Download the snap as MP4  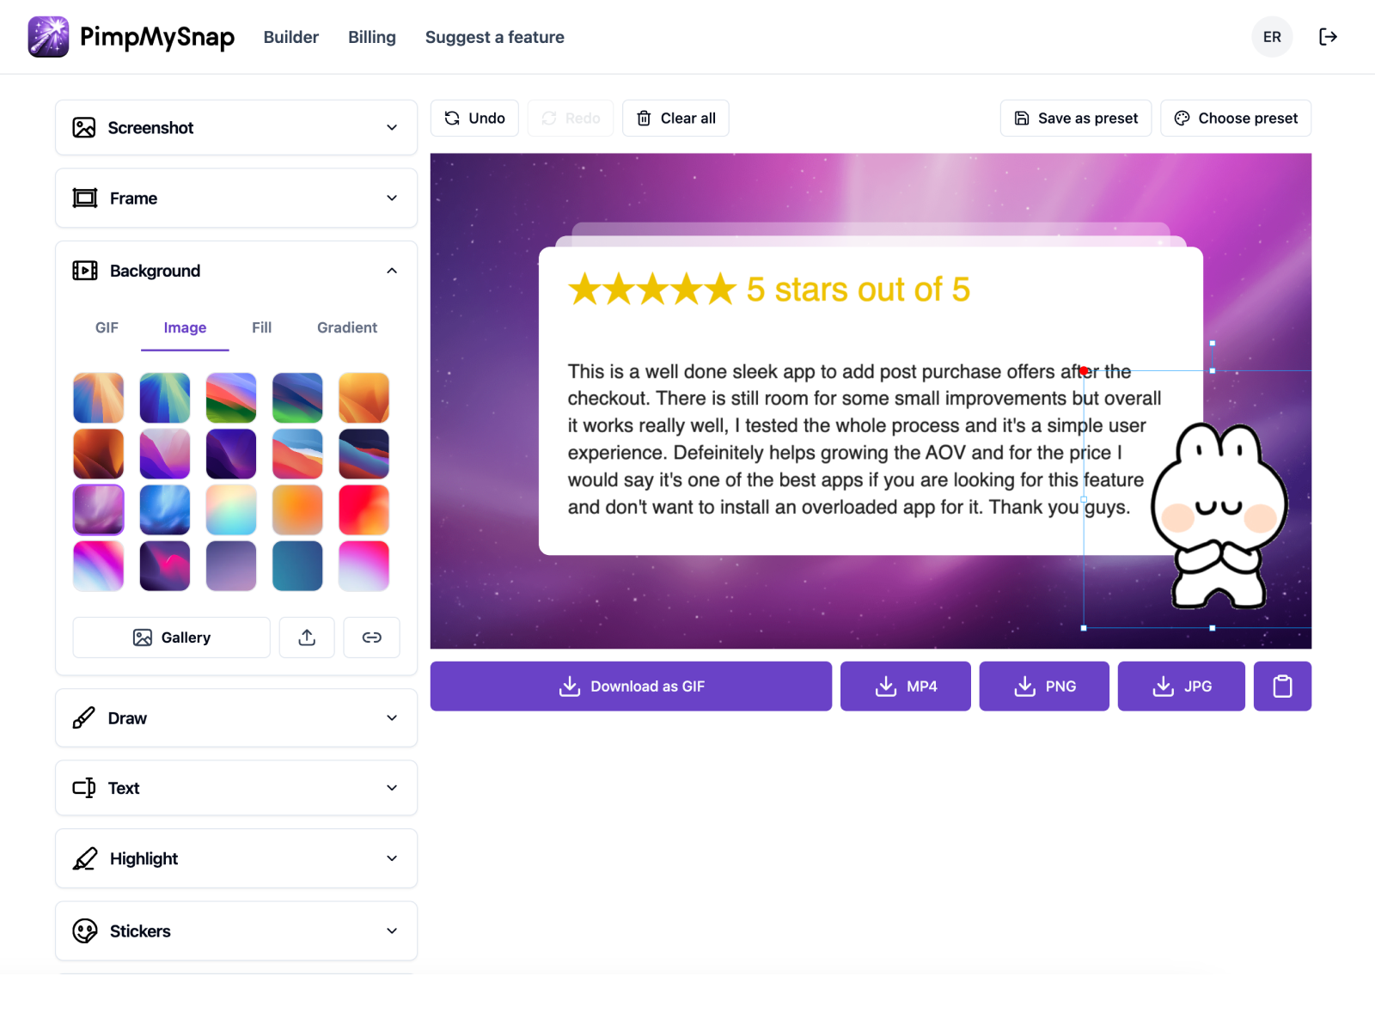pyautogui.click(x=905, y=686)
